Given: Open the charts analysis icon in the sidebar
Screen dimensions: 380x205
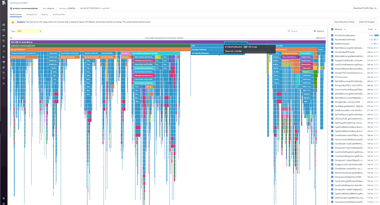Looking at the screenshot, I should click(4, 36).
